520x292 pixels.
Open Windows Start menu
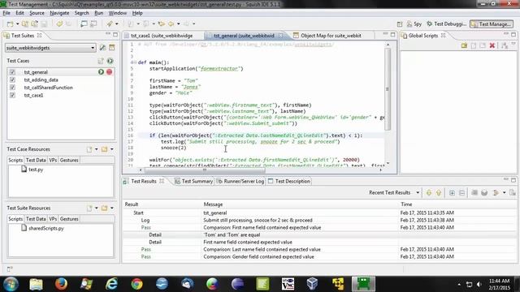(11, 284)
